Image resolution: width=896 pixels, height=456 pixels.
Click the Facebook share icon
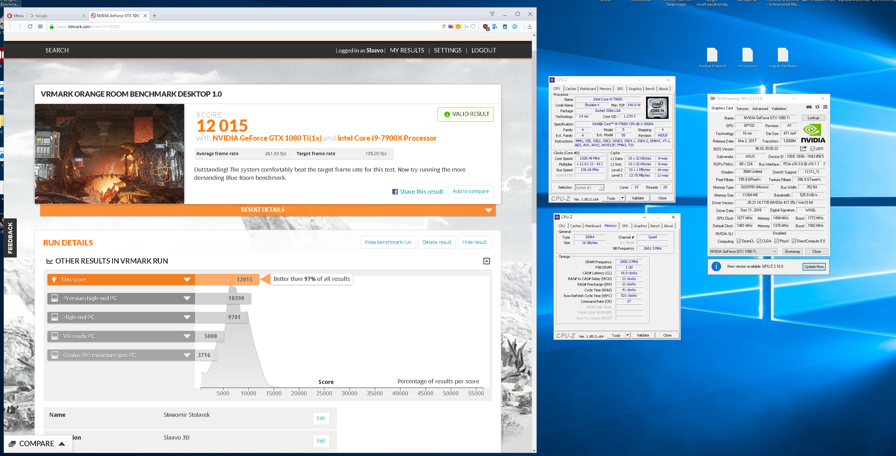[x=395, y=192]
